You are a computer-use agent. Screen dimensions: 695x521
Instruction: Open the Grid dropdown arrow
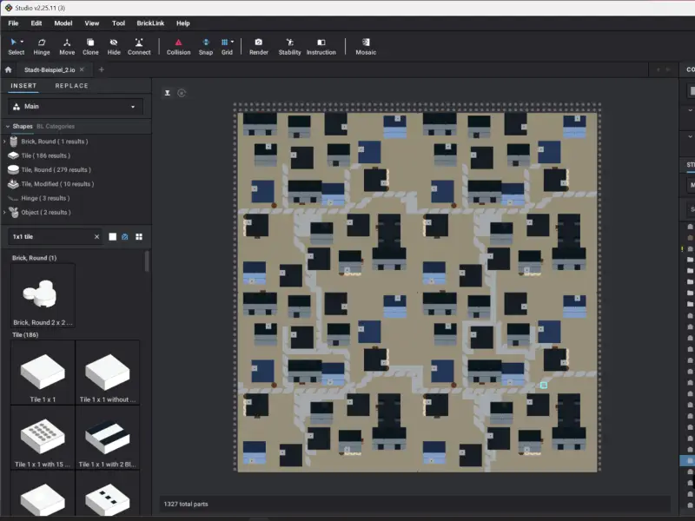[x=232, y=42]
